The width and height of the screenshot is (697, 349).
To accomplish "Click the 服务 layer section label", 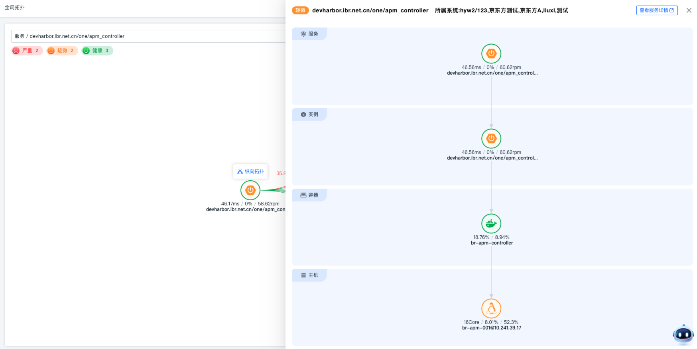I will 309,34.
